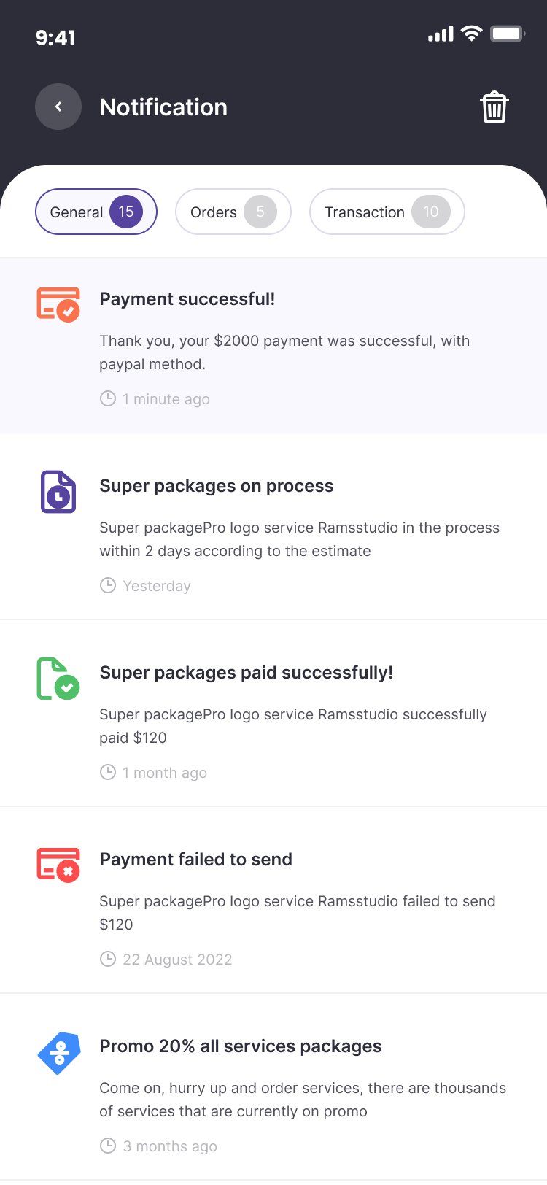Click the red payment failed card icon
The width and height of the screenshot is (547, 1185).
coord(58,865)
